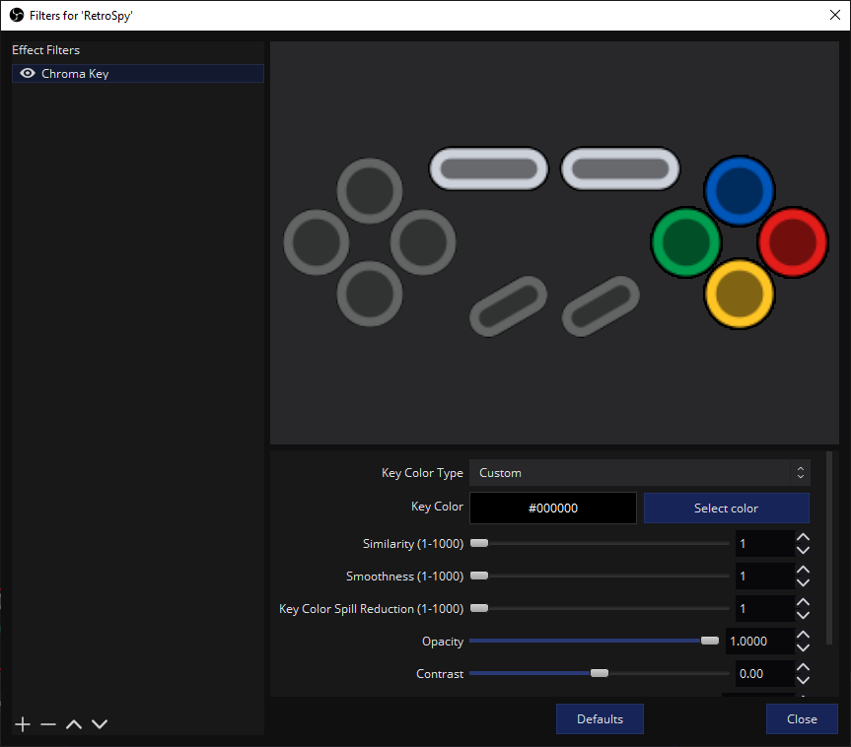Close the Filters dialog with X
The width and height of the screenshot is (851, 747).
pyautogui.click(x=834, y=15)
